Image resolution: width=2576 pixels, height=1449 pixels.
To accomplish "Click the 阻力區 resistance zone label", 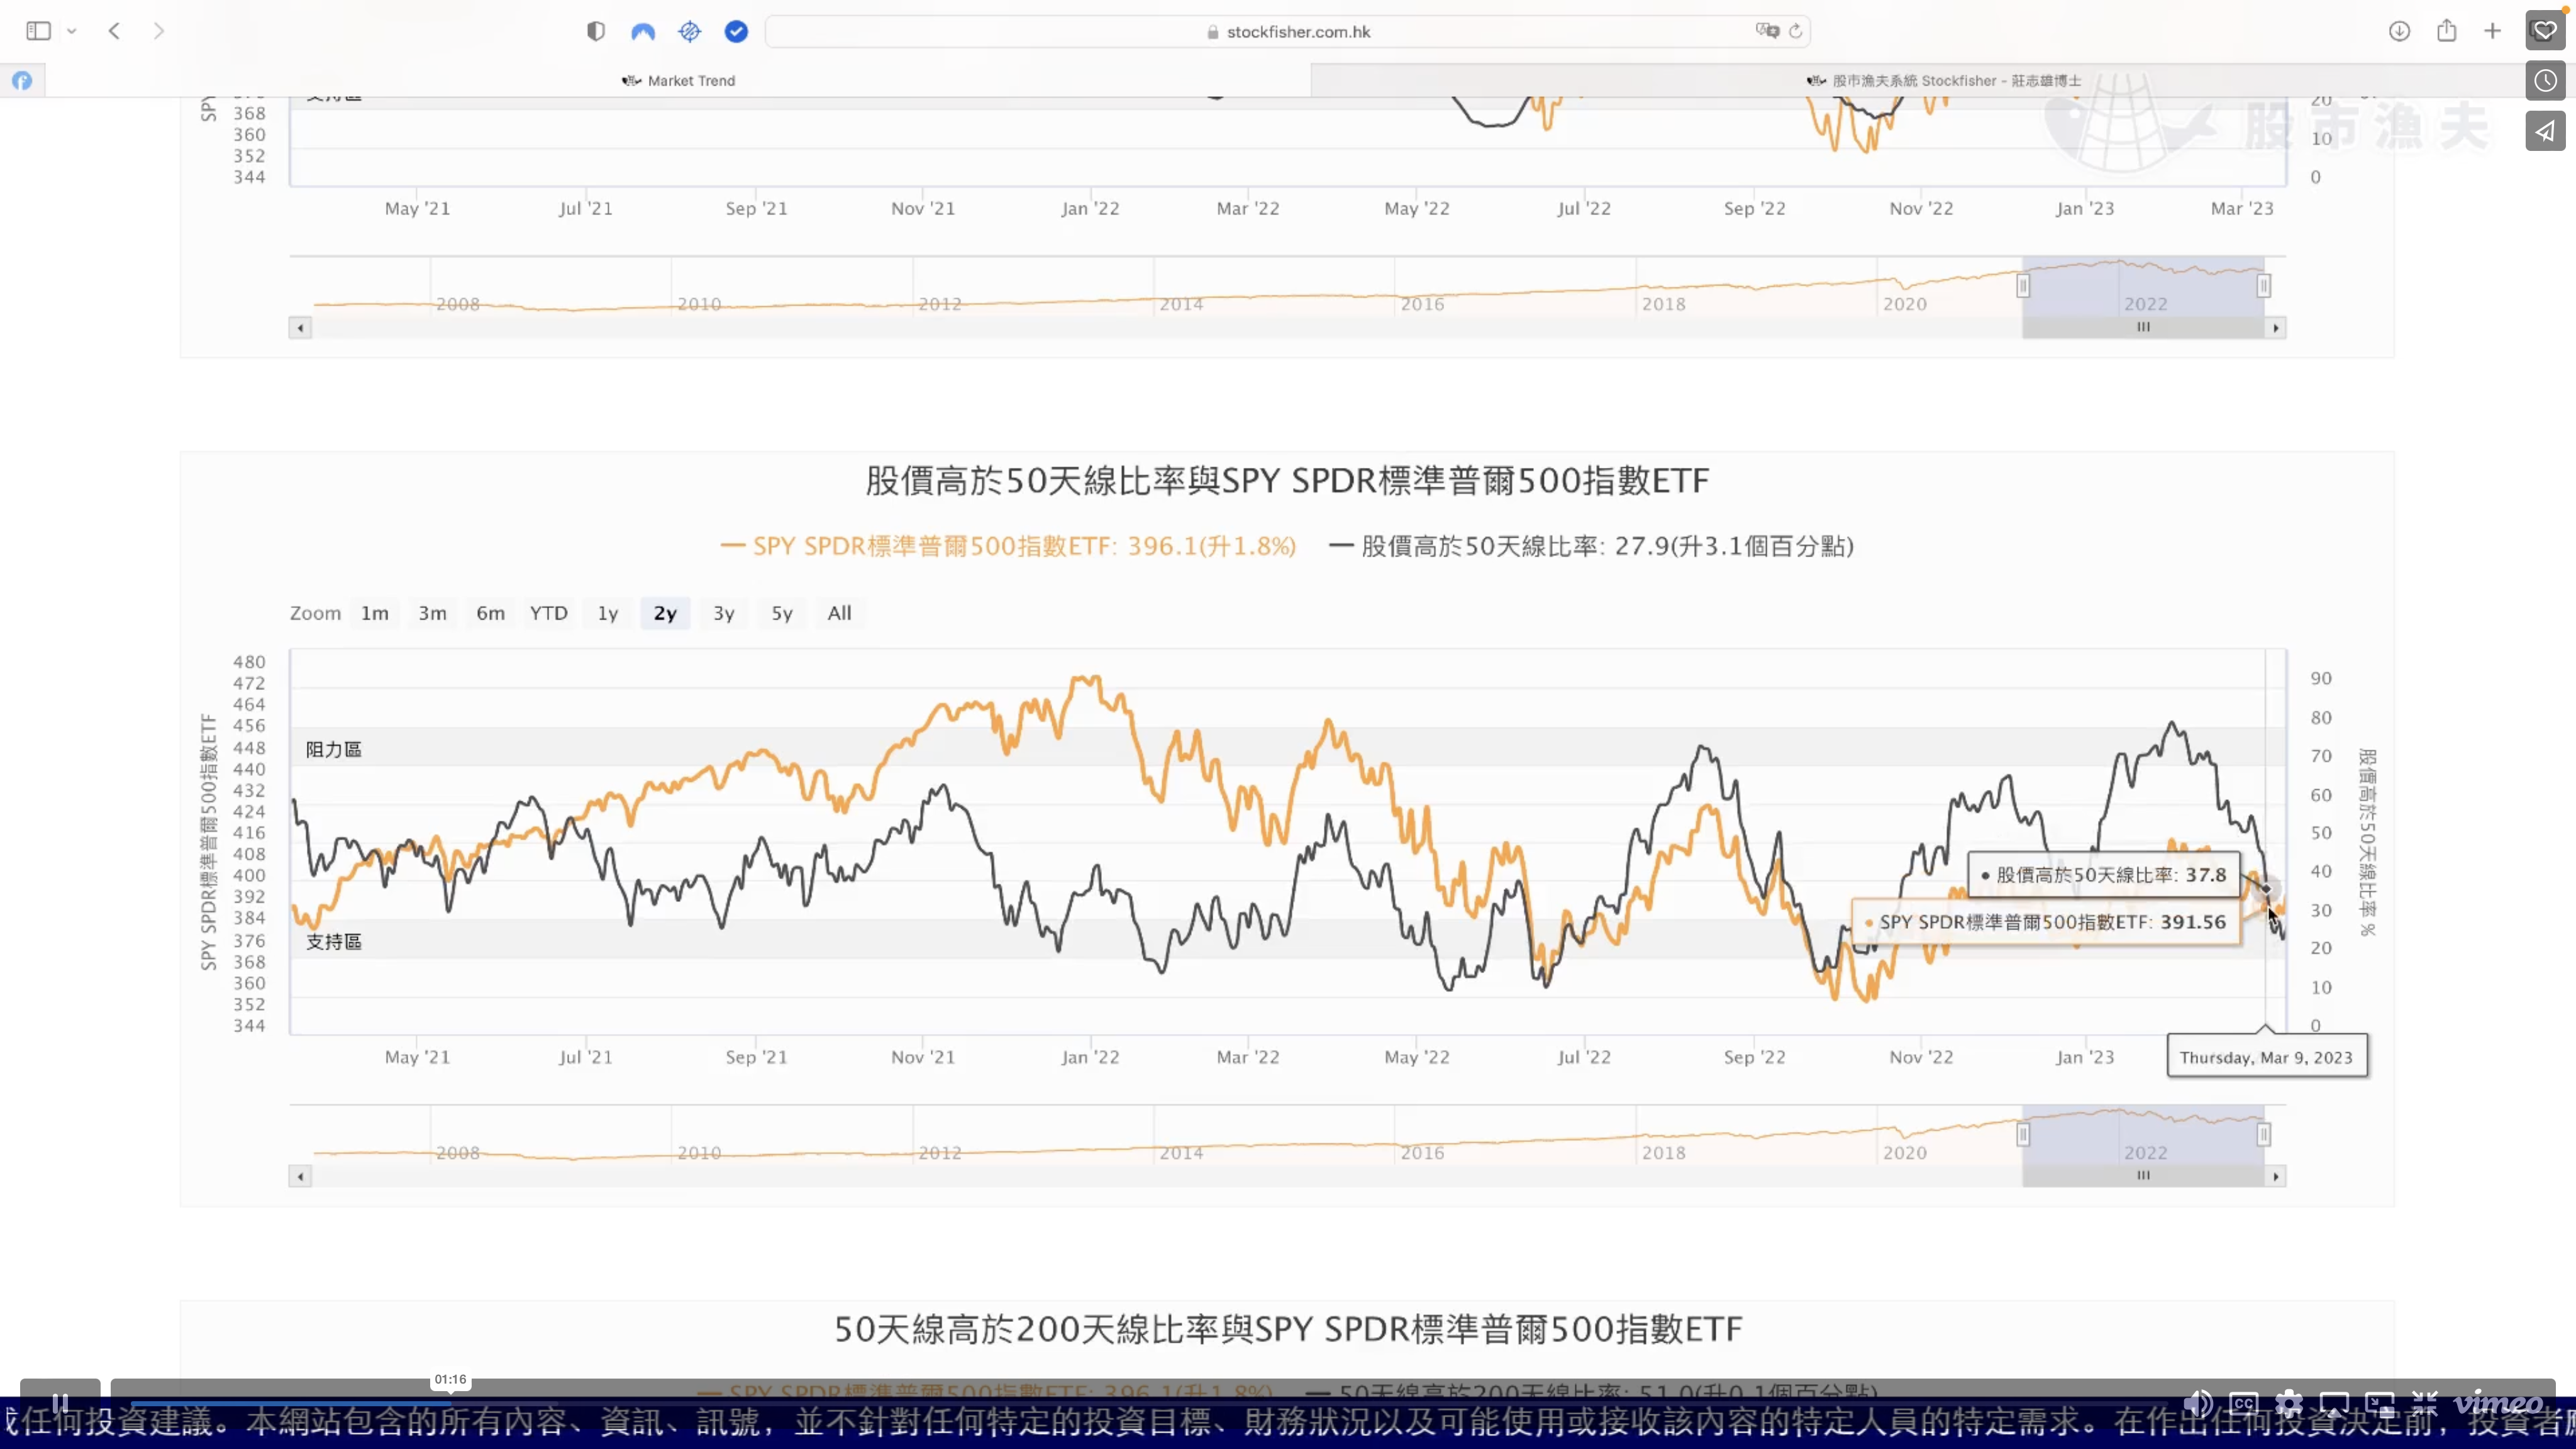I will pyautogui.click(x=334, y=749).
